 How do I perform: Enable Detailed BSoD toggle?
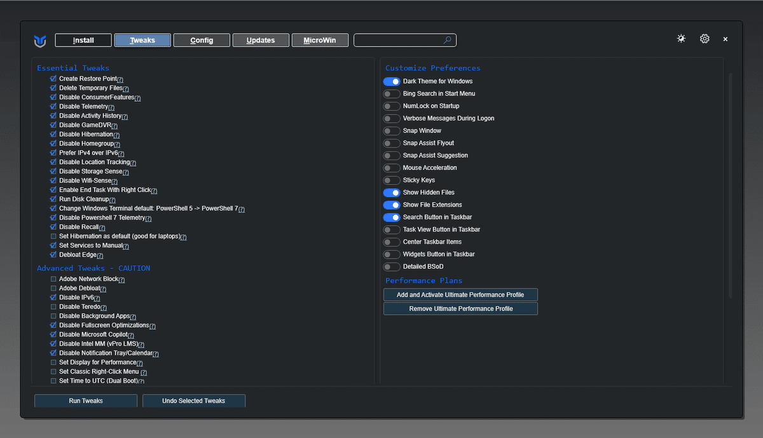[x=392, y=267]
